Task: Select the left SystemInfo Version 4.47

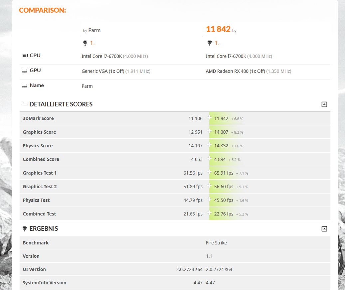Action: [198, 283]
